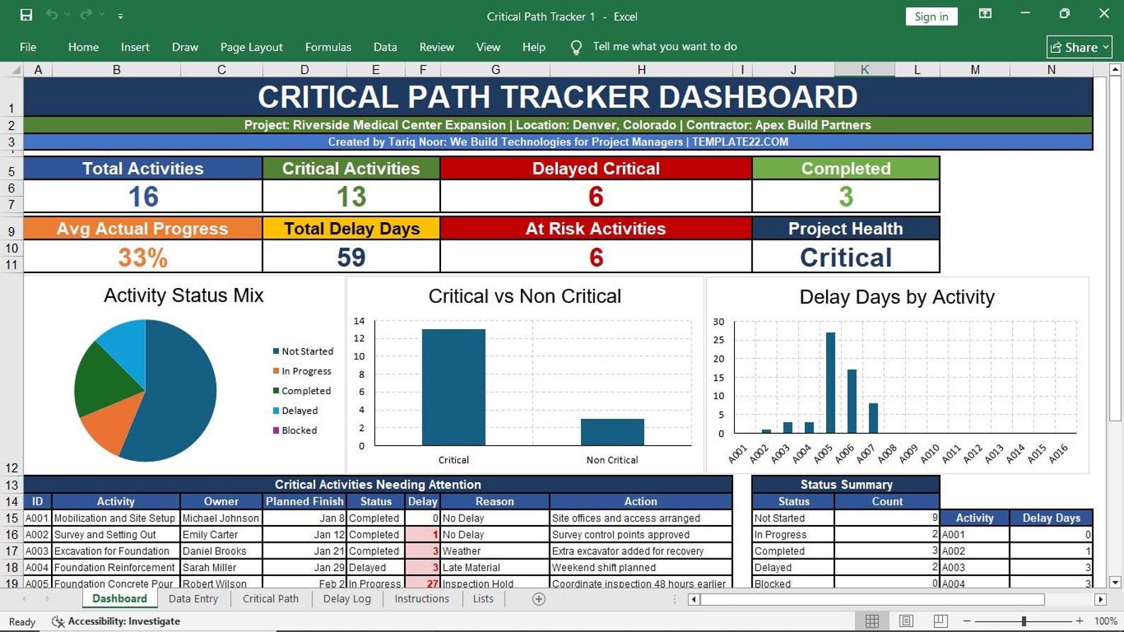Click the New sheet plus icon
The height and width of the screenshot is (632, 1124).
(539, 599)
